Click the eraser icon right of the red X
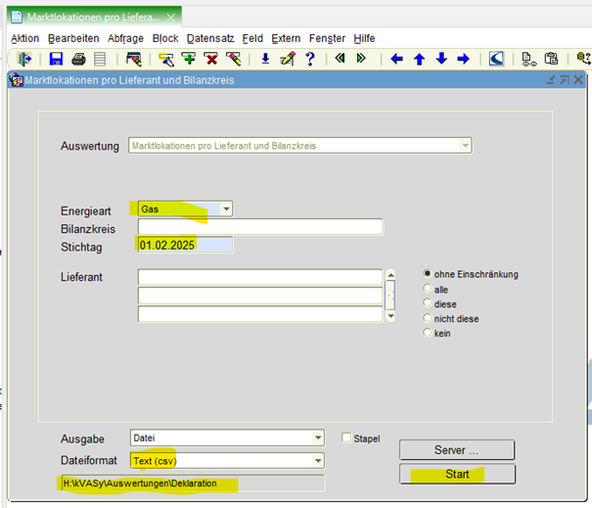Screen dimensions: 592x508 pyautogui.click(x=234, y=59)
